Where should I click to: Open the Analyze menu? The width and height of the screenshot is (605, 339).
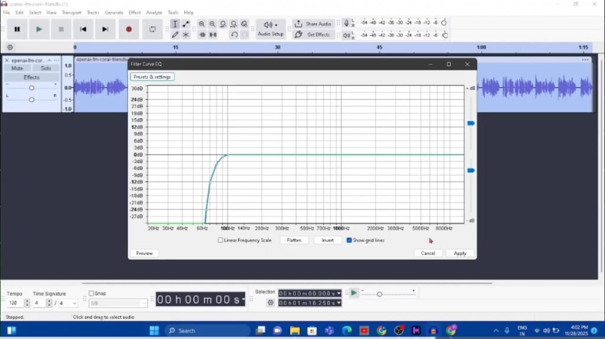(154, 12)
